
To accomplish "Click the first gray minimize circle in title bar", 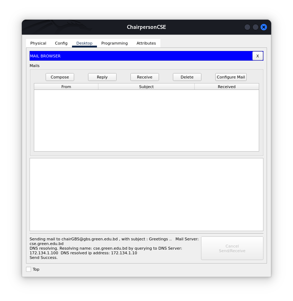I will click(x=247, y=27).
